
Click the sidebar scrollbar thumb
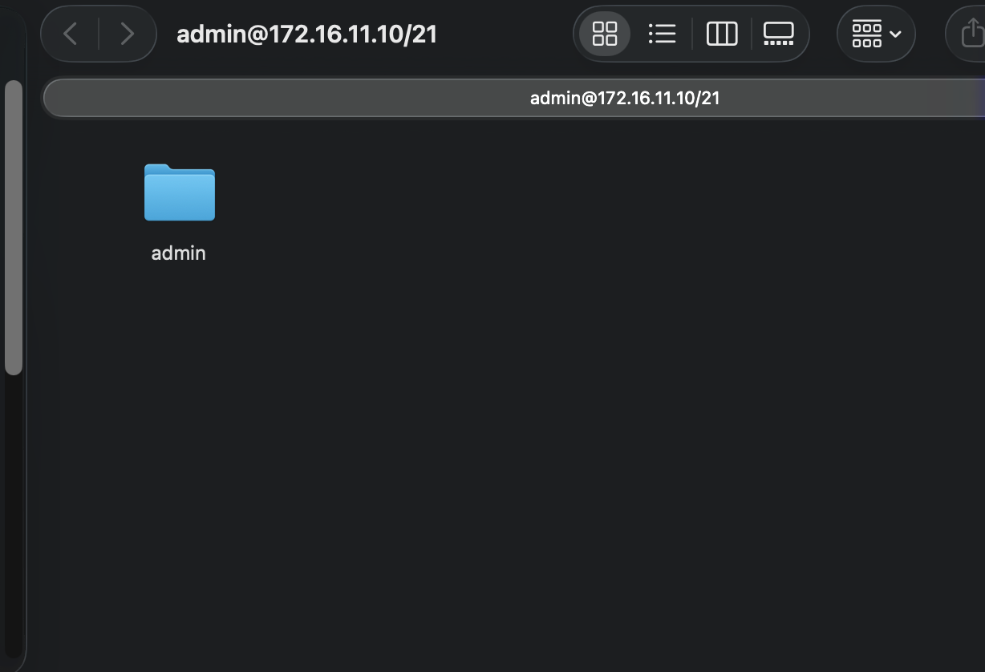14,225
